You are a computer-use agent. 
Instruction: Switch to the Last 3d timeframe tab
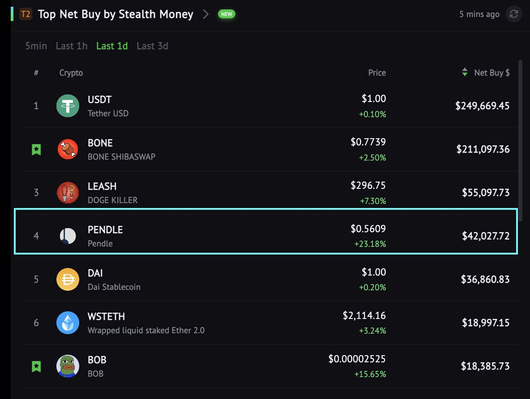pos(152,46)
